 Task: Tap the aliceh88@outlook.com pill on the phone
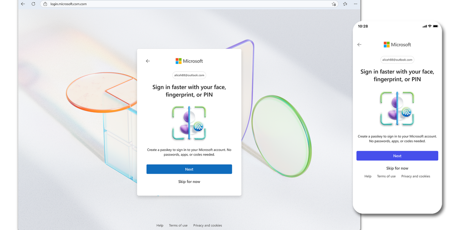(x=397, y=60)
